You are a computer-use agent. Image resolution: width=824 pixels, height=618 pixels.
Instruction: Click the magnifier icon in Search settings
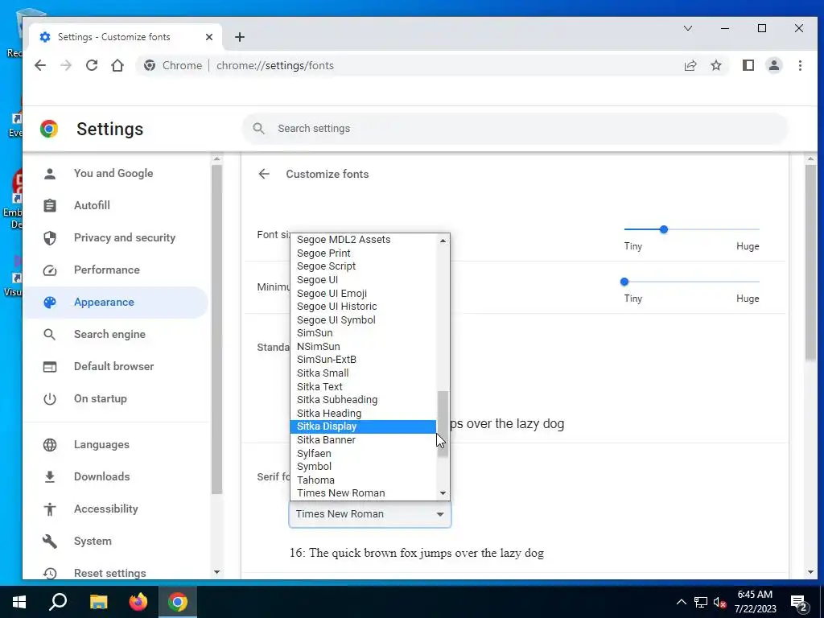pyautogui.click(x=258, y=128)
